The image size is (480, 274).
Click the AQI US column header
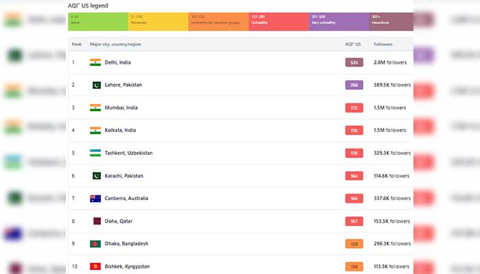tap(353, 45)
